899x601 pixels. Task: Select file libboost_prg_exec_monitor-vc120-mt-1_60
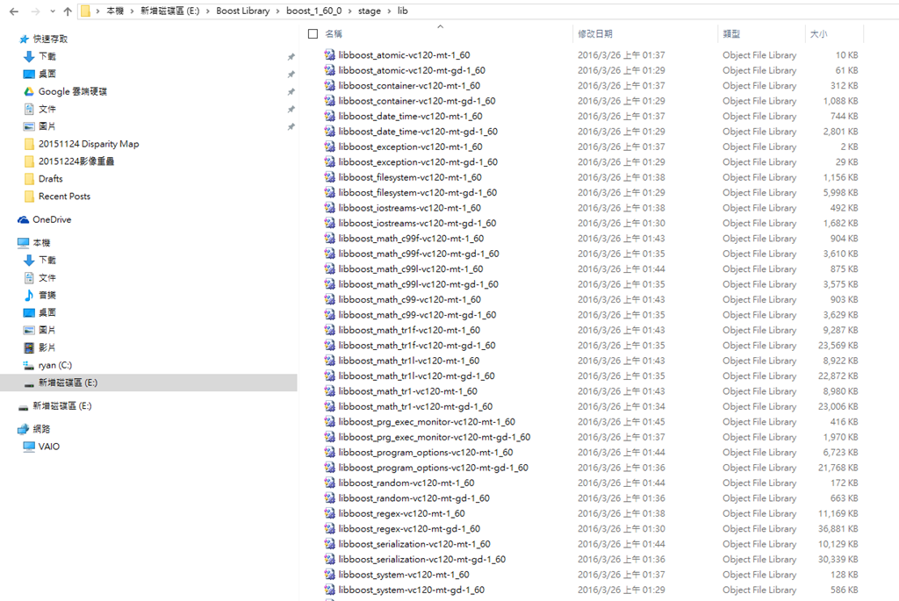click(x=427, y=422)
